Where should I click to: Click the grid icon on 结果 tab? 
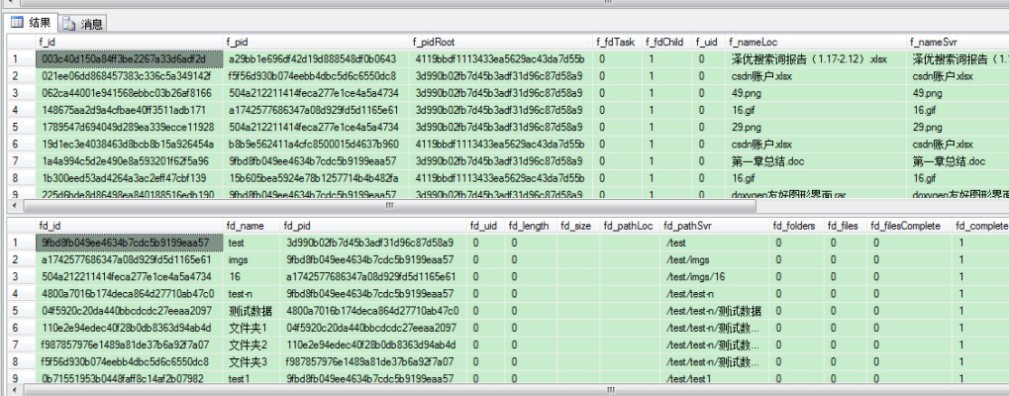click(x=18, y=23)
